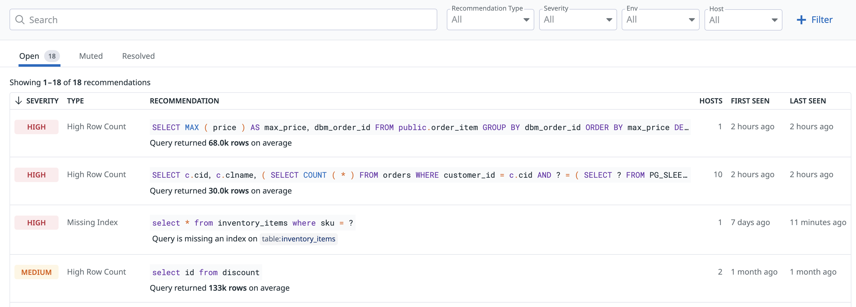Open the SELECT MAX price query
This screenshot has width=856, height=307.
coord(420,127)
